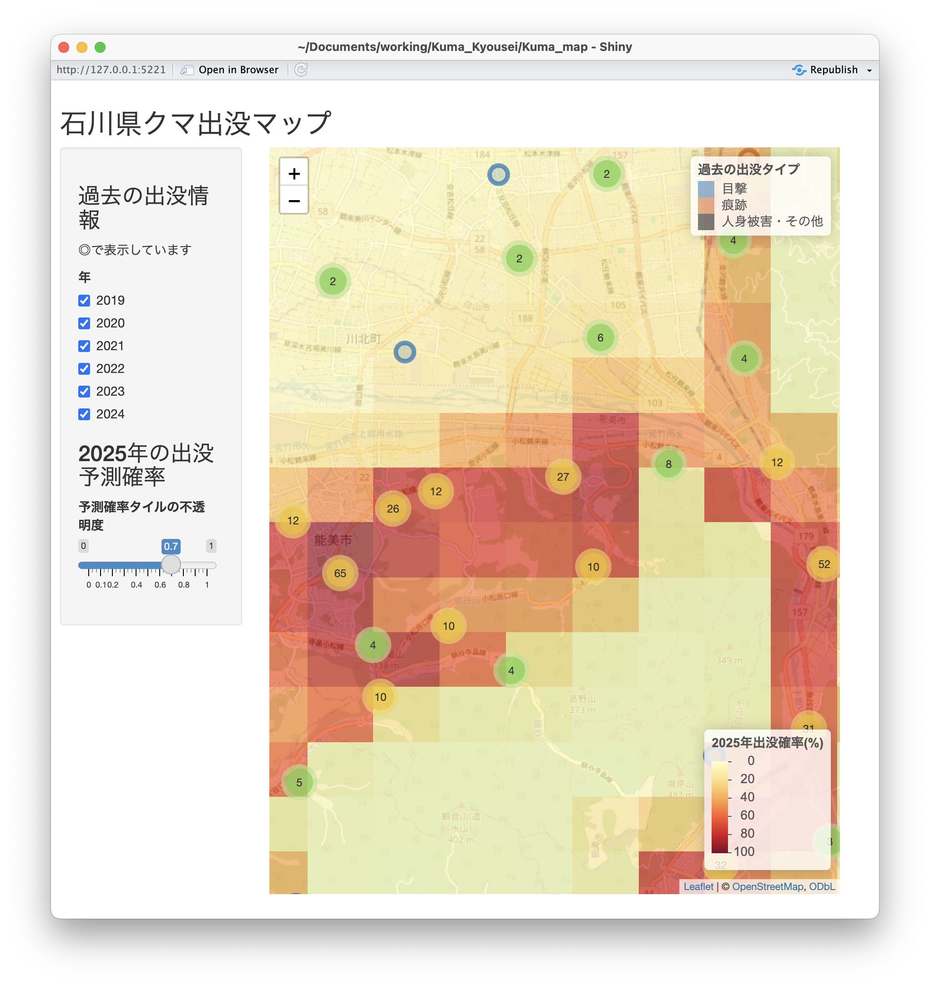
Task: Click the blue sighting circle near 川北町
Action: [404, 352]
